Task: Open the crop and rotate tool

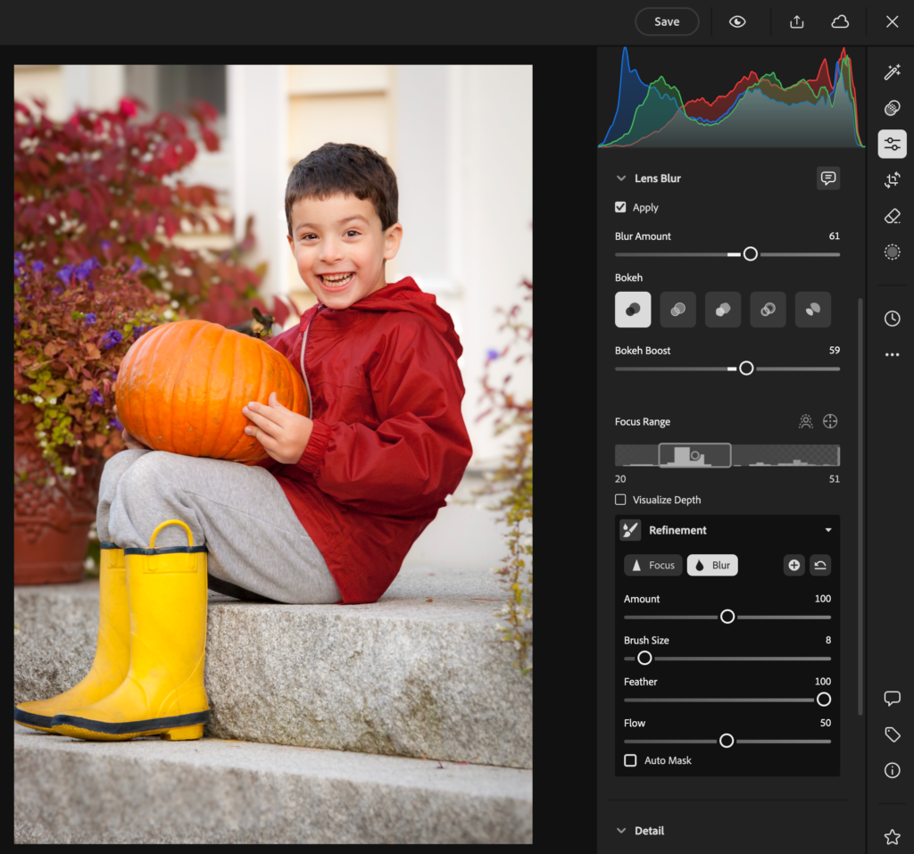Action: click(892, 180)
